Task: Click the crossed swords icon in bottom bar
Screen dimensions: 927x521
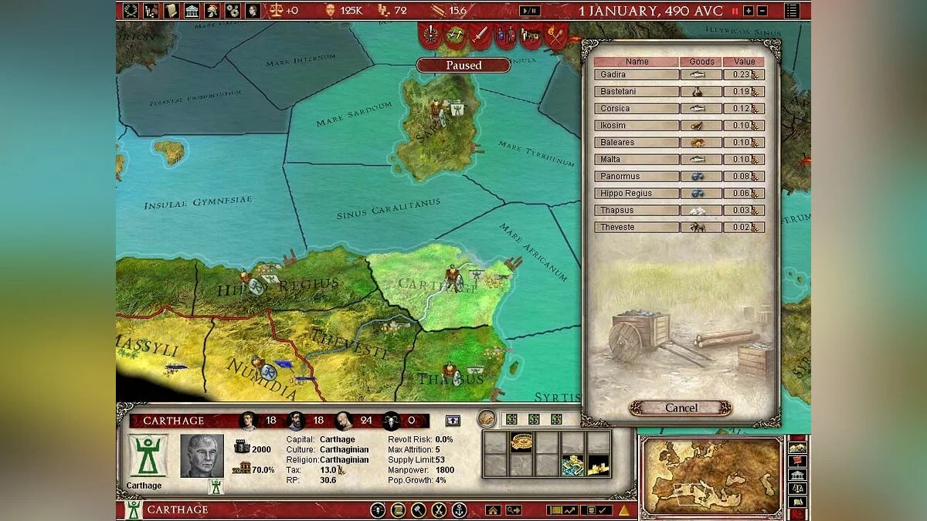Action: (x=439, y=509)
